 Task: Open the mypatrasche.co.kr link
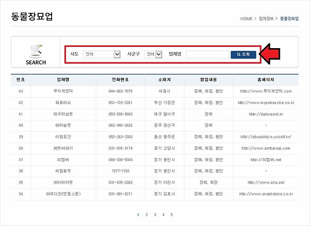coord(266,103)
